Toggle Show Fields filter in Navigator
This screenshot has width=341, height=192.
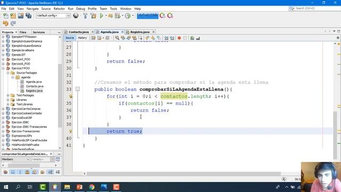point(13,172)
